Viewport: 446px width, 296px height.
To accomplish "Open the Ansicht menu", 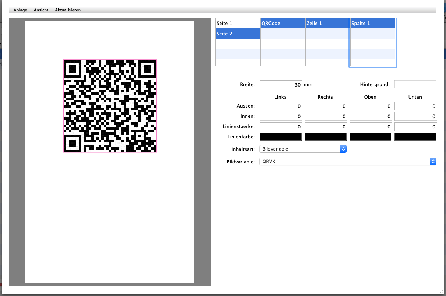I will (x=41, y=10).
